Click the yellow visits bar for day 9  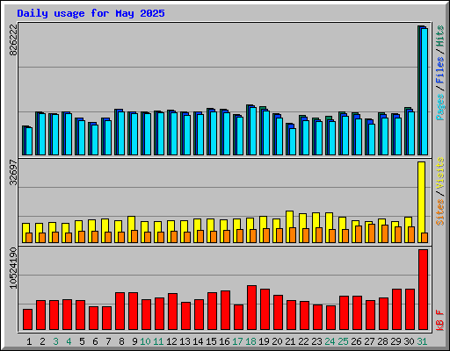pyautogui.click(x=131, y=229)
